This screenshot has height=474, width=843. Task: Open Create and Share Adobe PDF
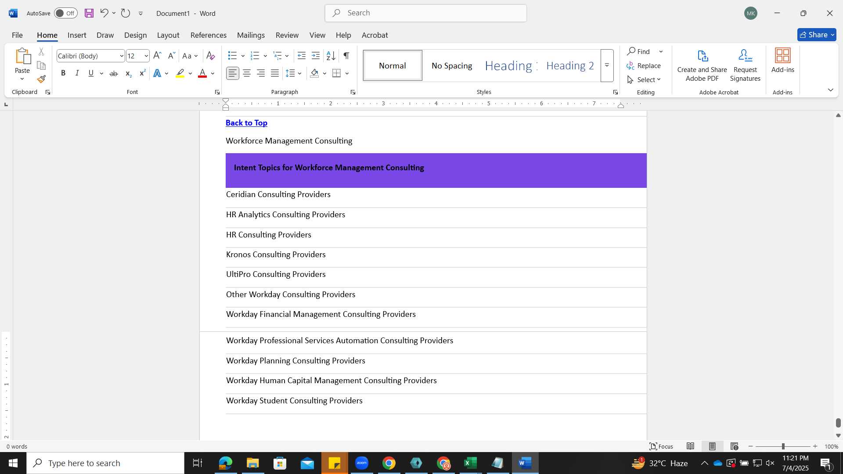702,65
